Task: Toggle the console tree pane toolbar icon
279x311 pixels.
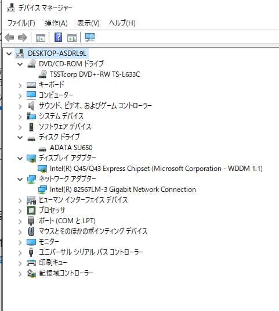Action: [41, 38]
